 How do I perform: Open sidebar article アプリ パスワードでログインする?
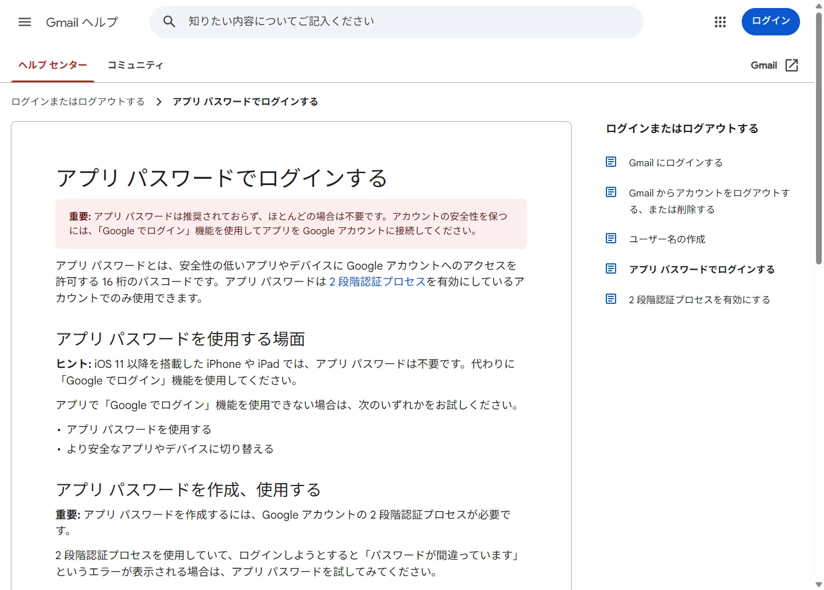(702, 270)
